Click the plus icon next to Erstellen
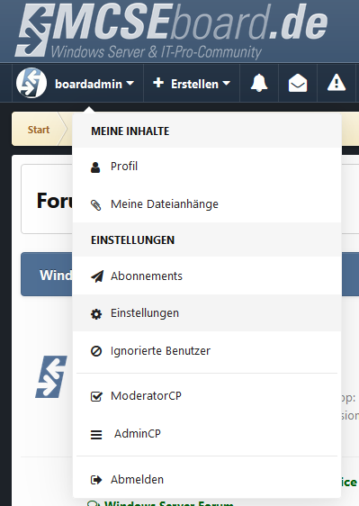This screenshot has width=359, height=506. pos(158,83)
